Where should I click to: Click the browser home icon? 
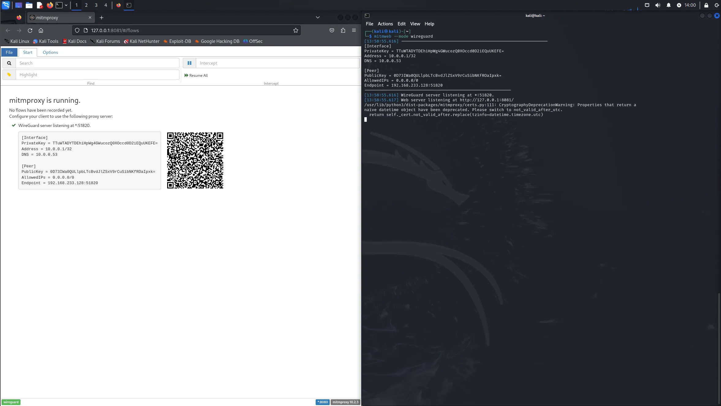pyautogui.click(x=41, y=30)
